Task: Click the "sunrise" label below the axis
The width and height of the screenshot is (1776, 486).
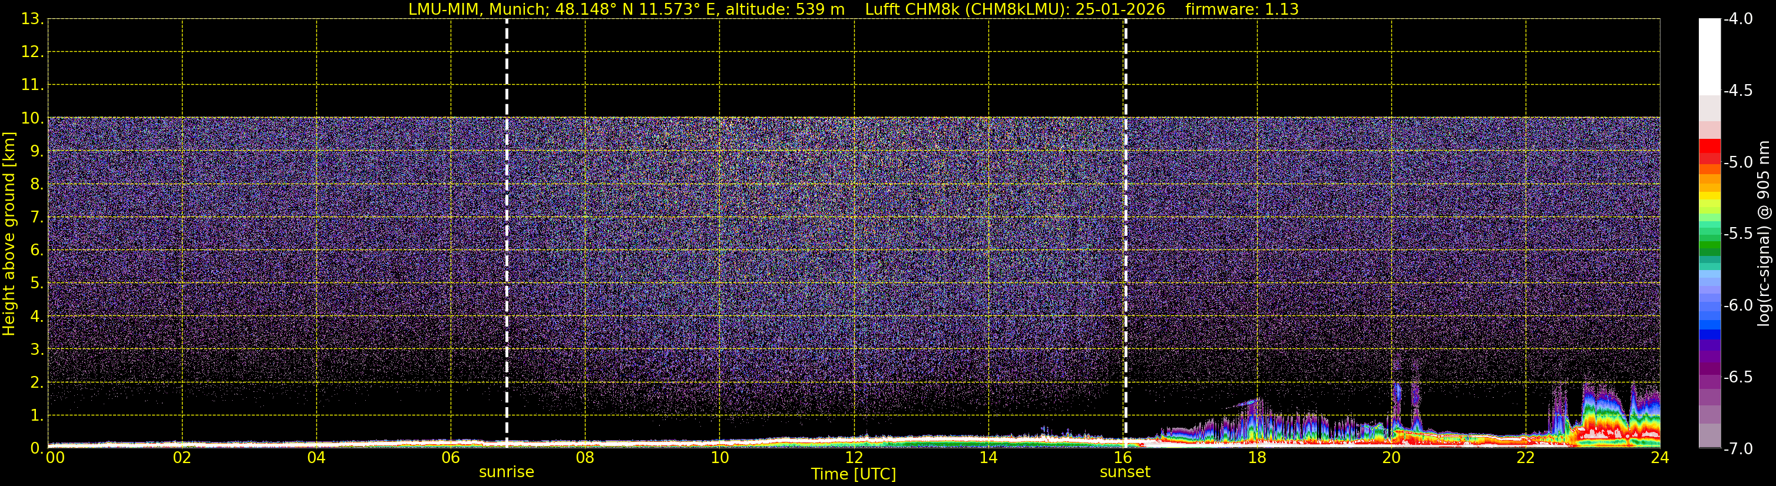Action: 506,472
